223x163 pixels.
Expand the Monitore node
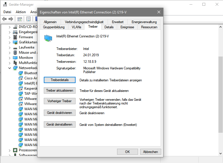(x=9, y=58)
